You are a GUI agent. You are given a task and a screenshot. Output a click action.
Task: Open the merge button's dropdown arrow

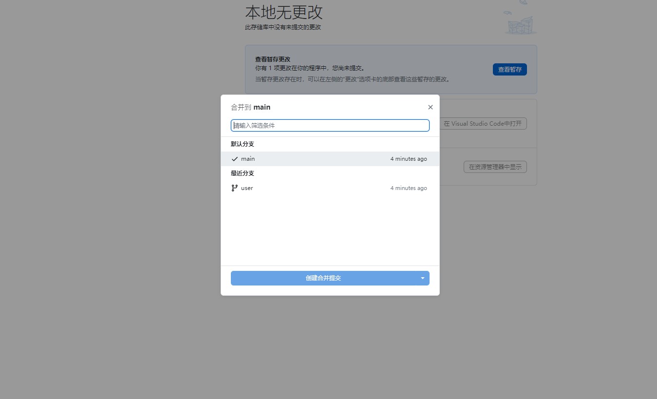(422, 278)
